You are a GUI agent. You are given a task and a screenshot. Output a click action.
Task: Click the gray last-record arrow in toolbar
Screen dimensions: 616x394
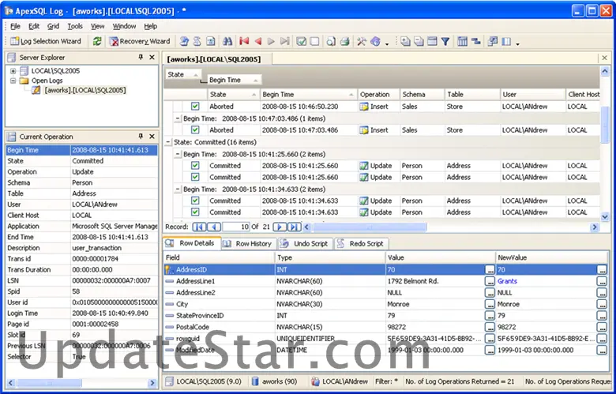[285, 41]
